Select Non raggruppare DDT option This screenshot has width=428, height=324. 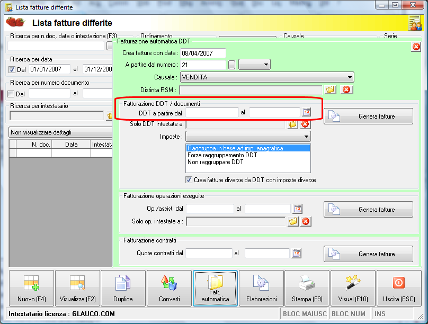pyautogui.click(x=216, y=162)
